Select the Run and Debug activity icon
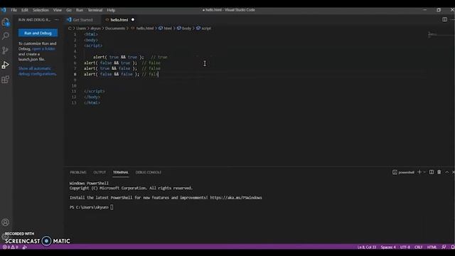 pyautogui.click(x=6, y=65)
